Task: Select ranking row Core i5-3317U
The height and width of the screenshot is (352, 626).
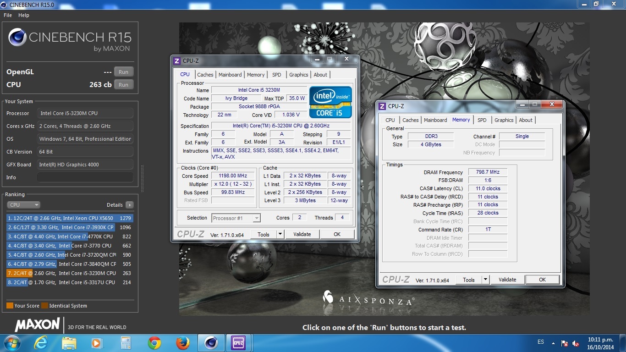Action: (x=70, y=282)
